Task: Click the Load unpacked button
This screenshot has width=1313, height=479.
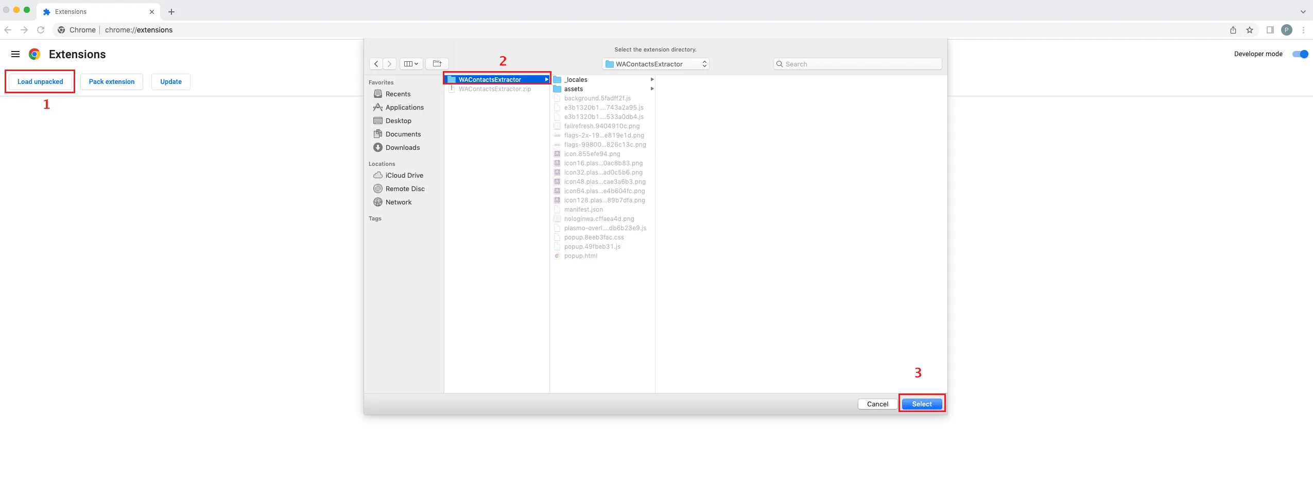Action: [x=40, y=81]
